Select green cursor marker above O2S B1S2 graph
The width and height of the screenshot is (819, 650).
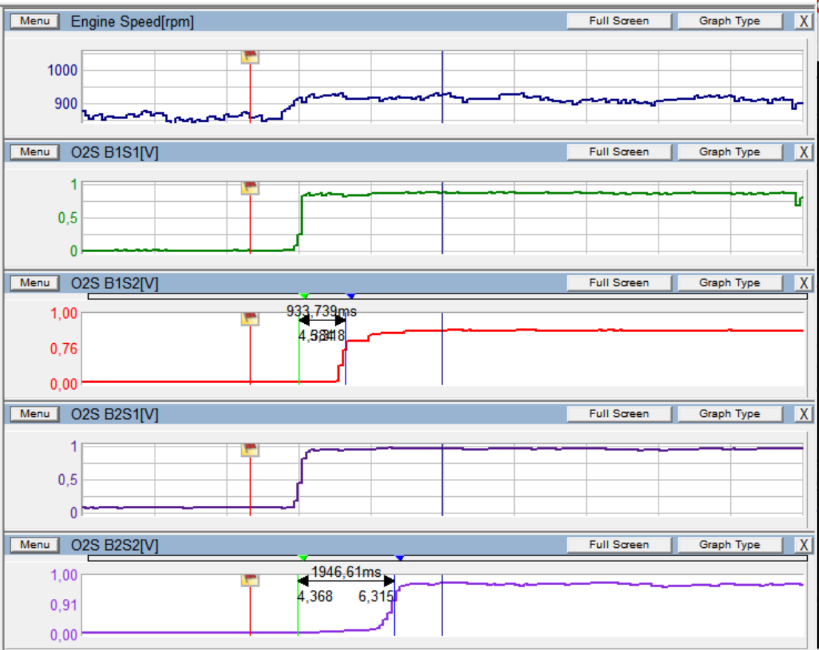coord(303,296)
